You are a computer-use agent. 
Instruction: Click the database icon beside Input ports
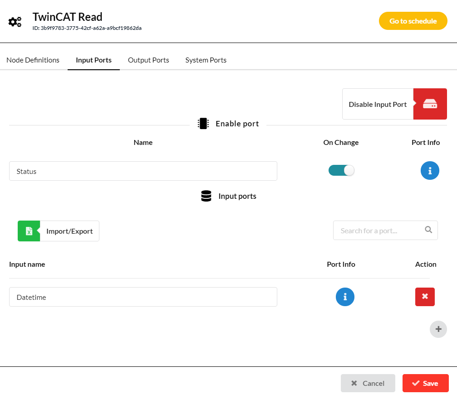pyautogui.click(x=206, y=196)
